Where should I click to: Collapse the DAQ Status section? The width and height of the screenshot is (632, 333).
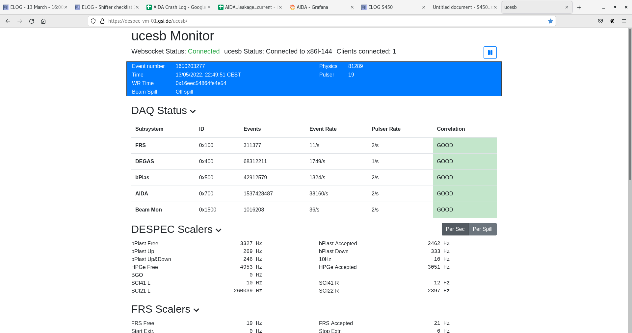point(193,111)
